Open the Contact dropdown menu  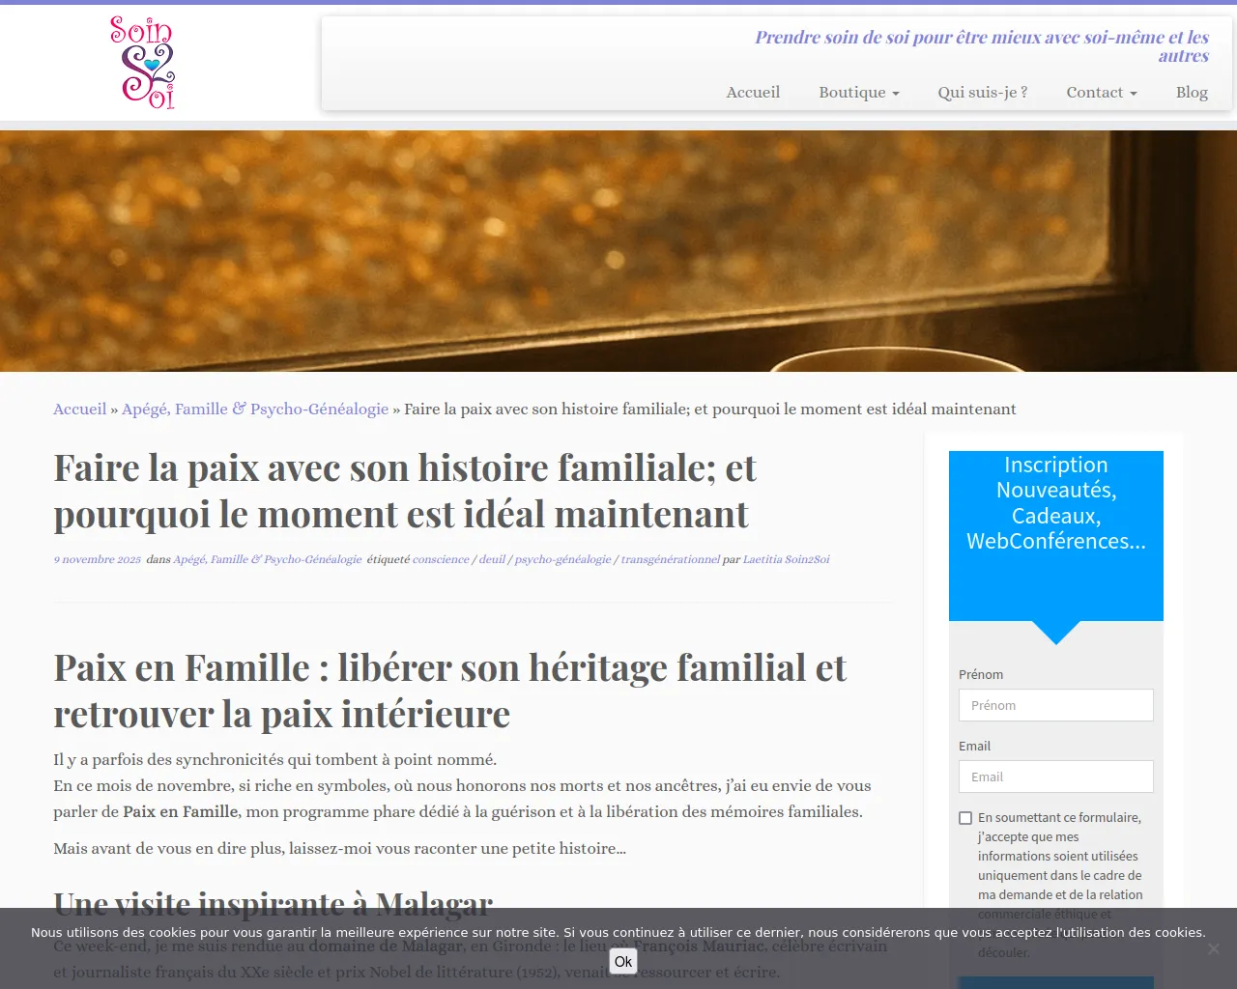(1101, 92)
